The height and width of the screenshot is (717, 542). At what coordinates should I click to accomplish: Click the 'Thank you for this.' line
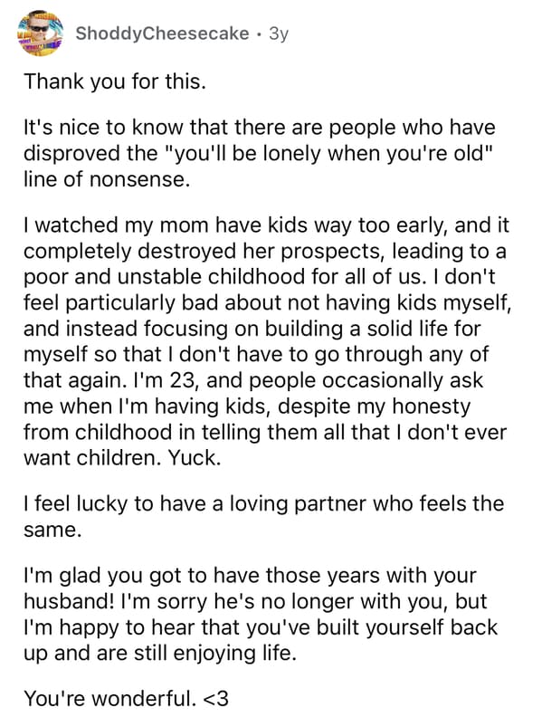115,81
